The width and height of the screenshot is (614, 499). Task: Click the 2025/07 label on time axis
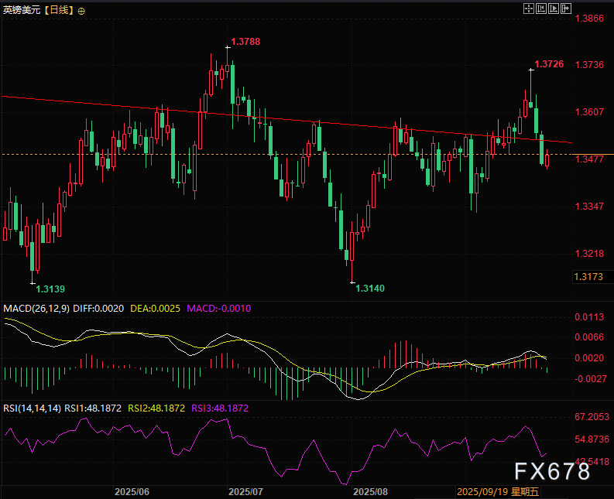tap(247, 490)
